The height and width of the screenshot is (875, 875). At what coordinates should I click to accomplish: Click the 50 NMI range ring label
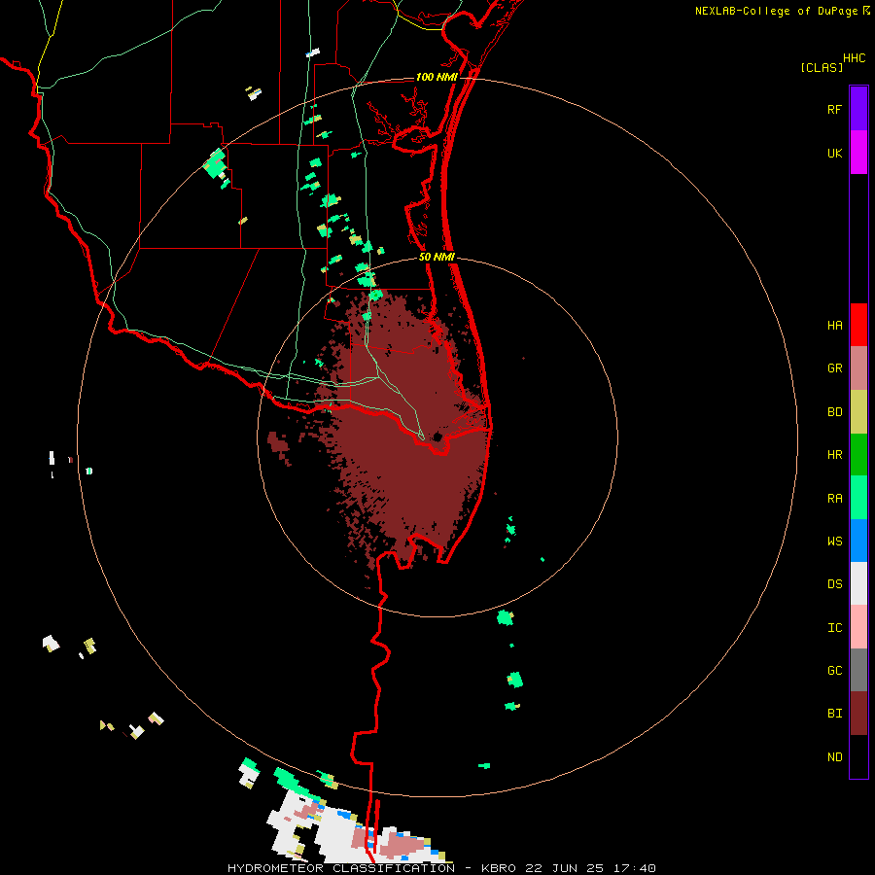[437, 257]
